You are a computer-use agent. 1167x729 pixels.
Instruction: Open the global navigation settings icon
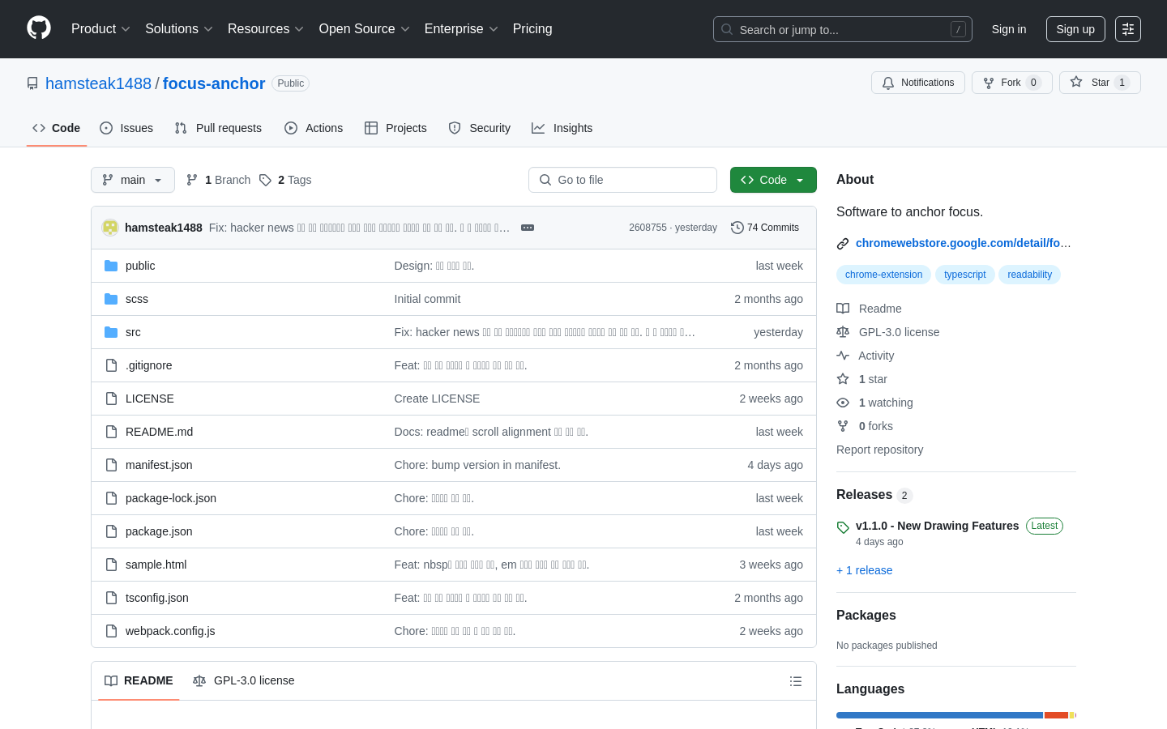1128,29
